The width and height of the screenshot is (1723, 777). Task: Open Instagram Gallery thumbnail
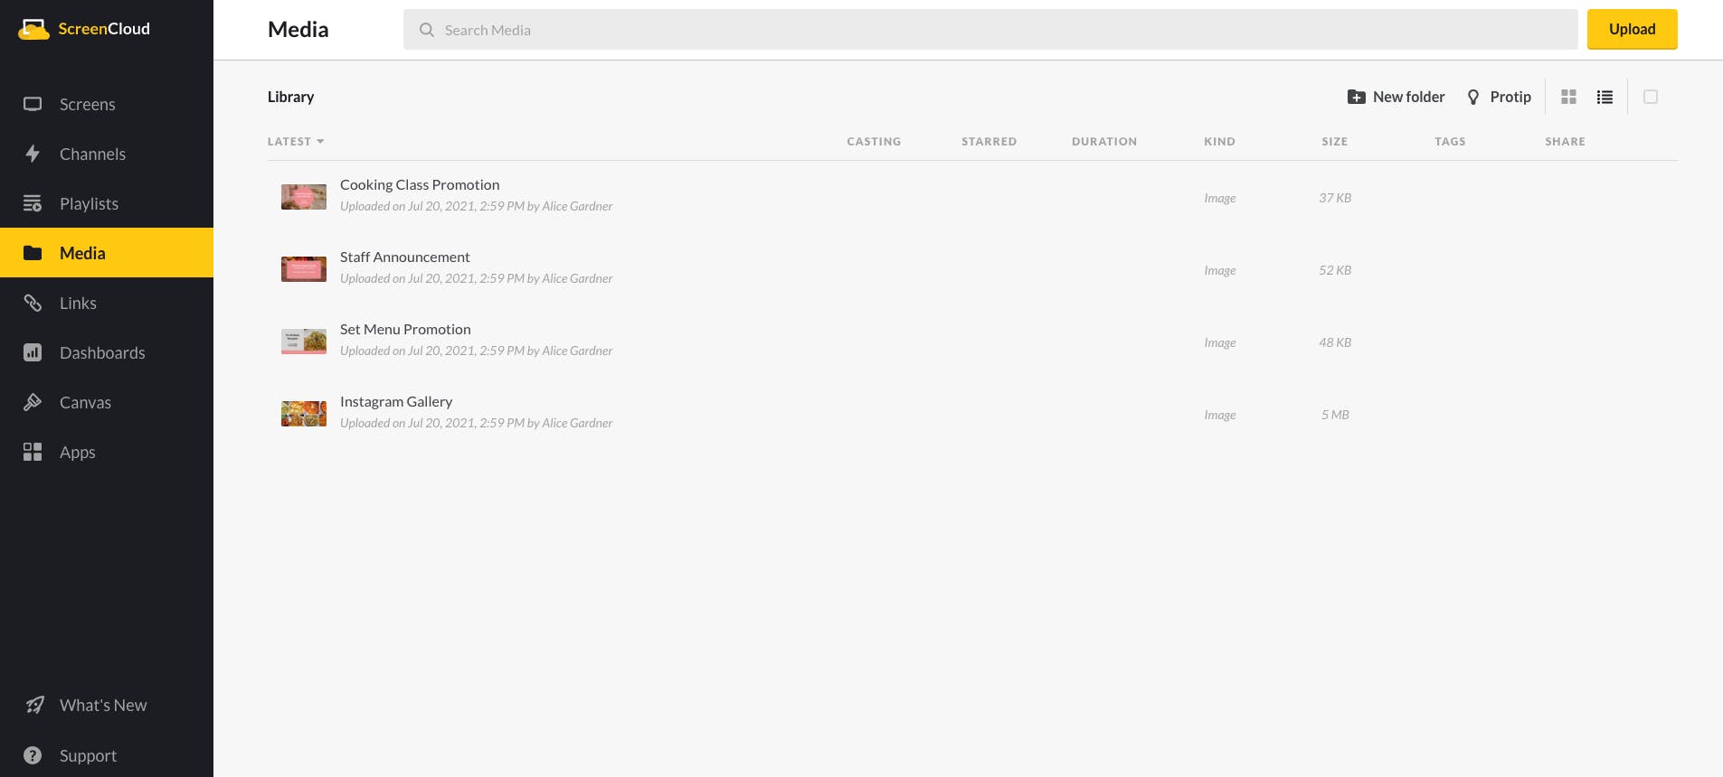[x=304, y=414]
